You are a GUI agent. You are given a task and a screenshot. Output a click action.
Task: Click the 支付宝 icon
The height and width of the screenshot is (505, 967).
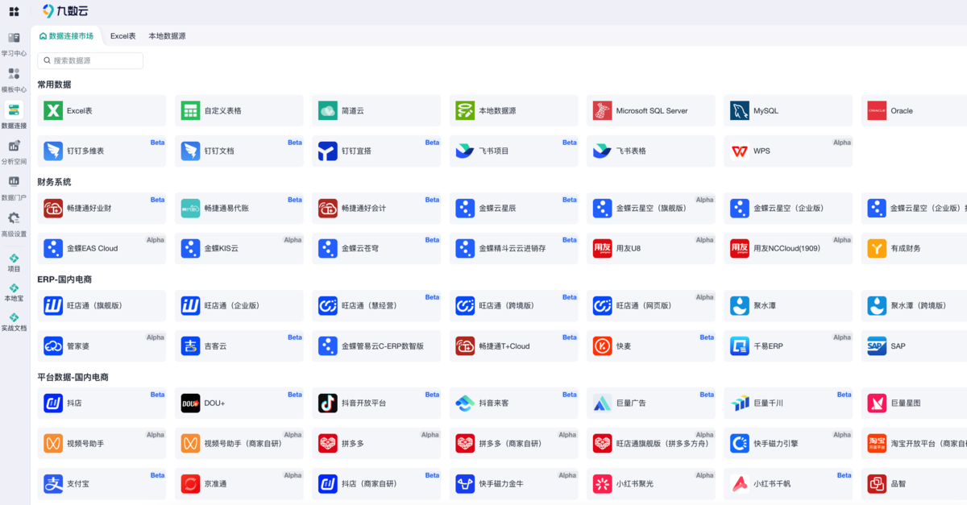coord(53,484)
